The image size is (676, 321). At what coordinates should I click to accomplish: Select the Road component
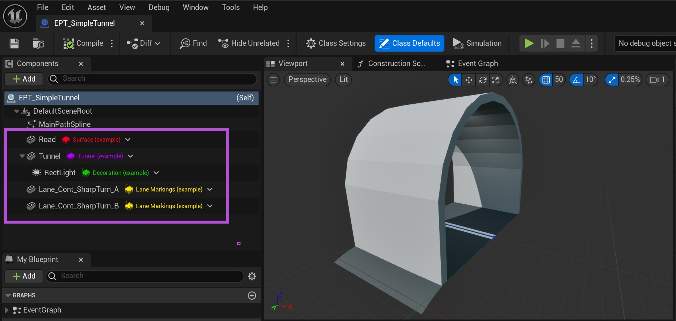point(47,139)
